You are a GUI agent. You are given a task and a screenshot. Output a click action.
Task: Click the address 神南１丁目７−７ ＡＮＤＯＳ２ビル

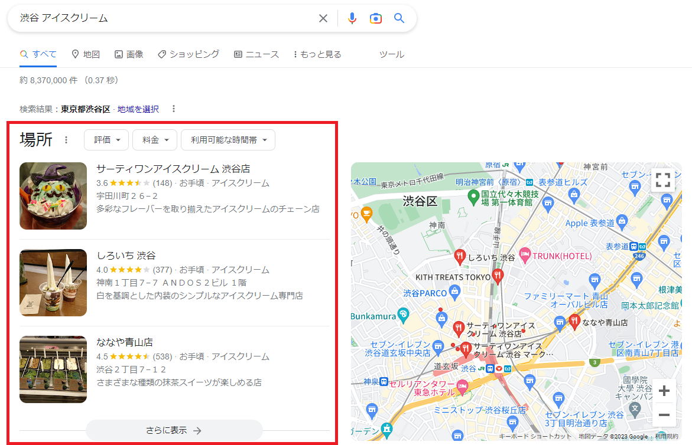click(x=172, y=283)
